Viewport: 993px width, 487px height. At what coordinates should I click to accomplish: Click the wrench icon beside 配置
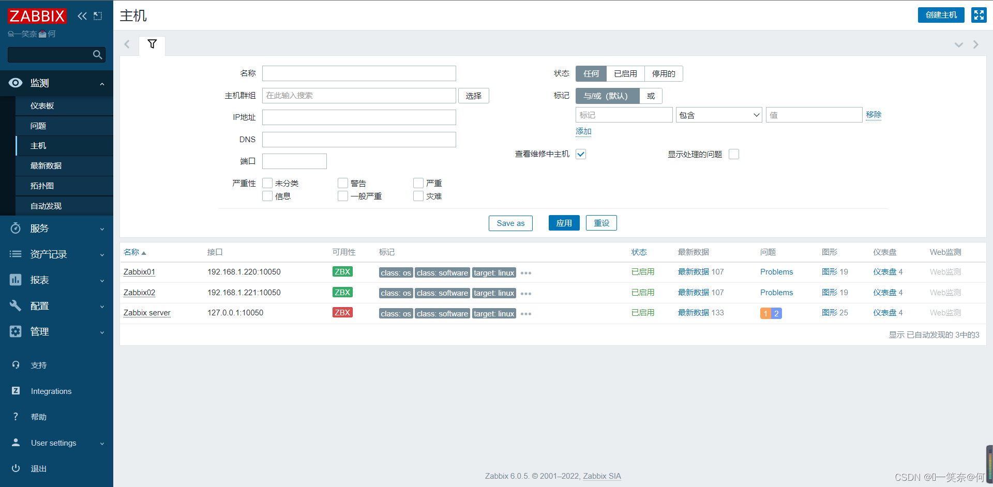click(x=16, y=306)
